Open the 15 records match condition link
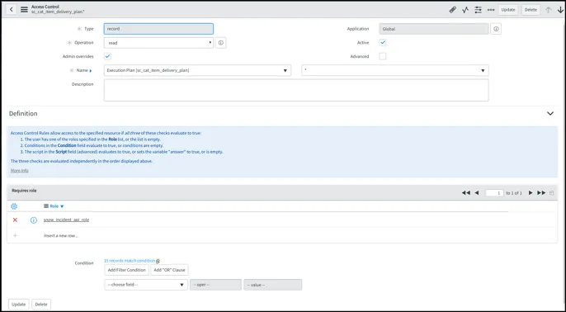 pyautogui.click(x=130, y=261)
